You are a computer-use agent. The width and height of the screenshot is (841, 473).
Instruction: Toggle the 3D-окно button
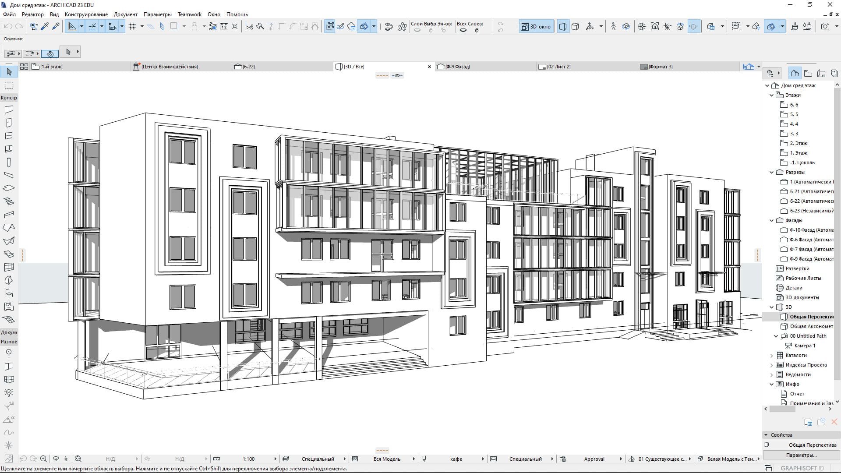[536, 26]
